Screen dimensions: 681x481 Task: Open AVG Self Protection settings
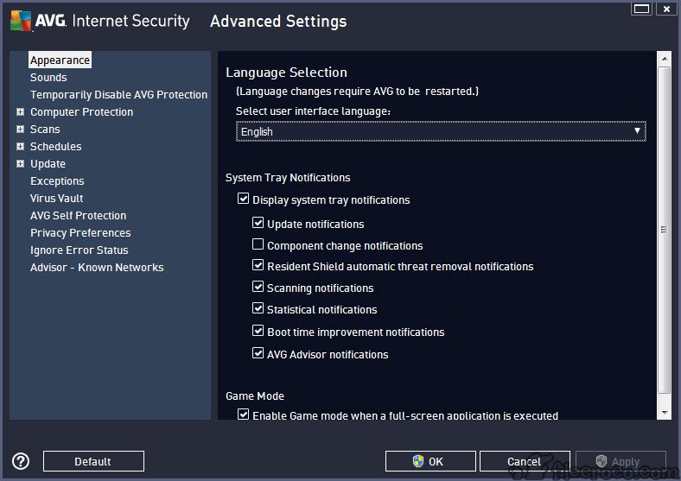coord(78,216)
